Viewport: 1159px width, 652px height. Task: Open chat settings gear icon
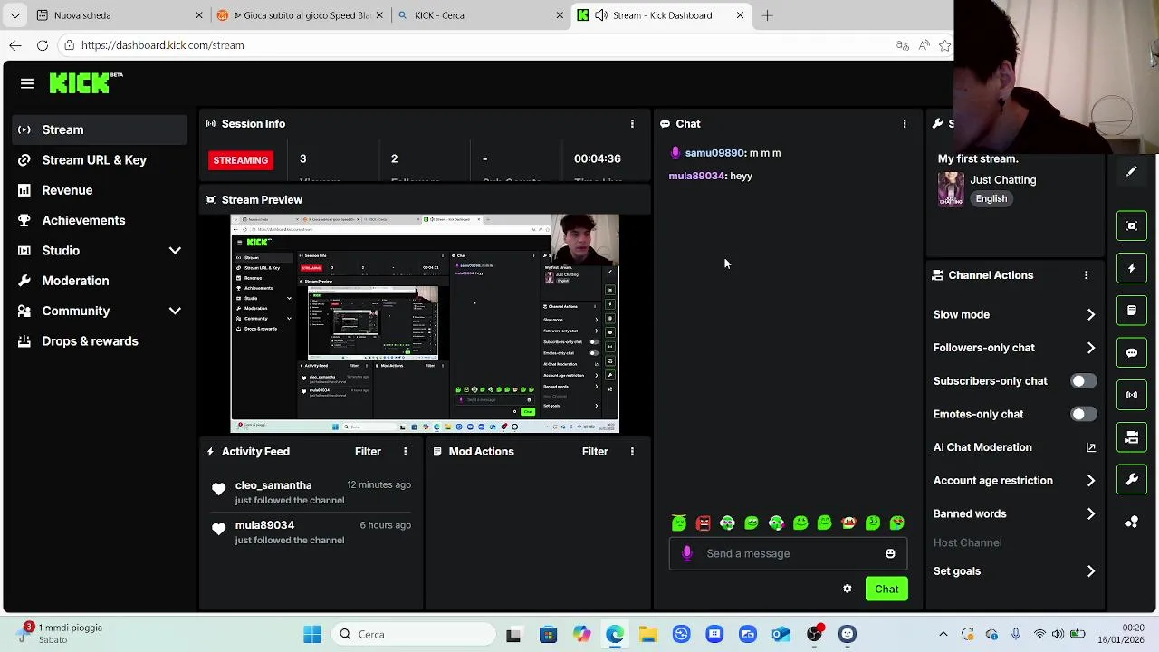pos(847,589)
